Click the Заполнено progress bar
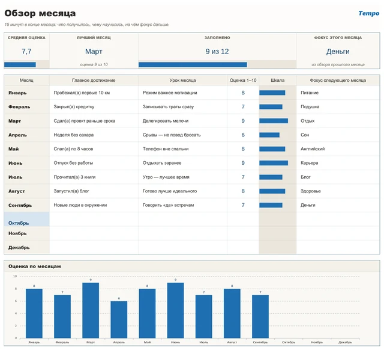 click(x=193, y=64)
